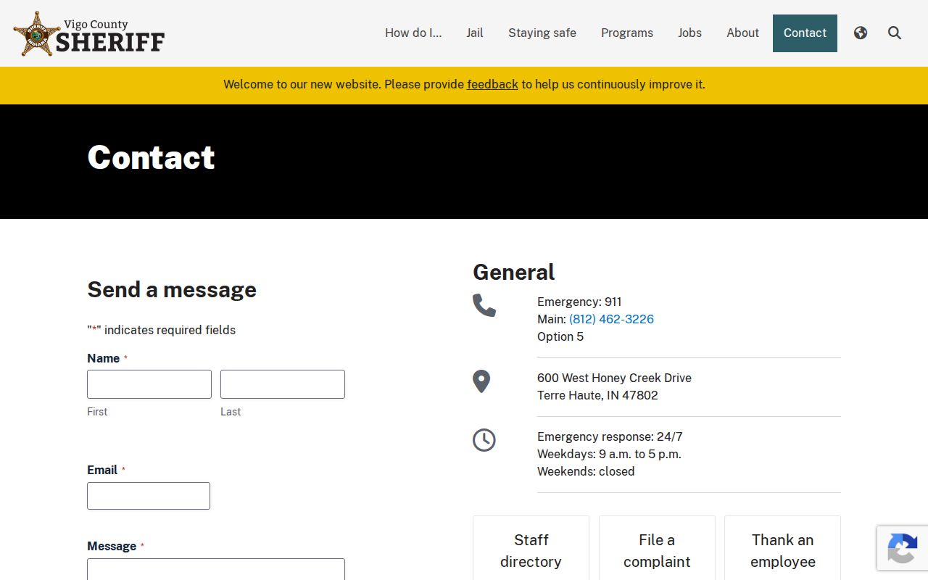928x580 pixels.
Task: Click the map pin location icon
Action: pyautogui.click(x=481, y=381)
